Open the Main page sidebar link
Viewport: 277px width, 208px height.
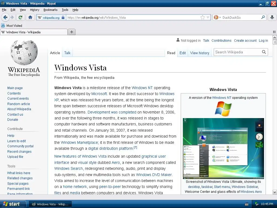(x=15, y=88)
